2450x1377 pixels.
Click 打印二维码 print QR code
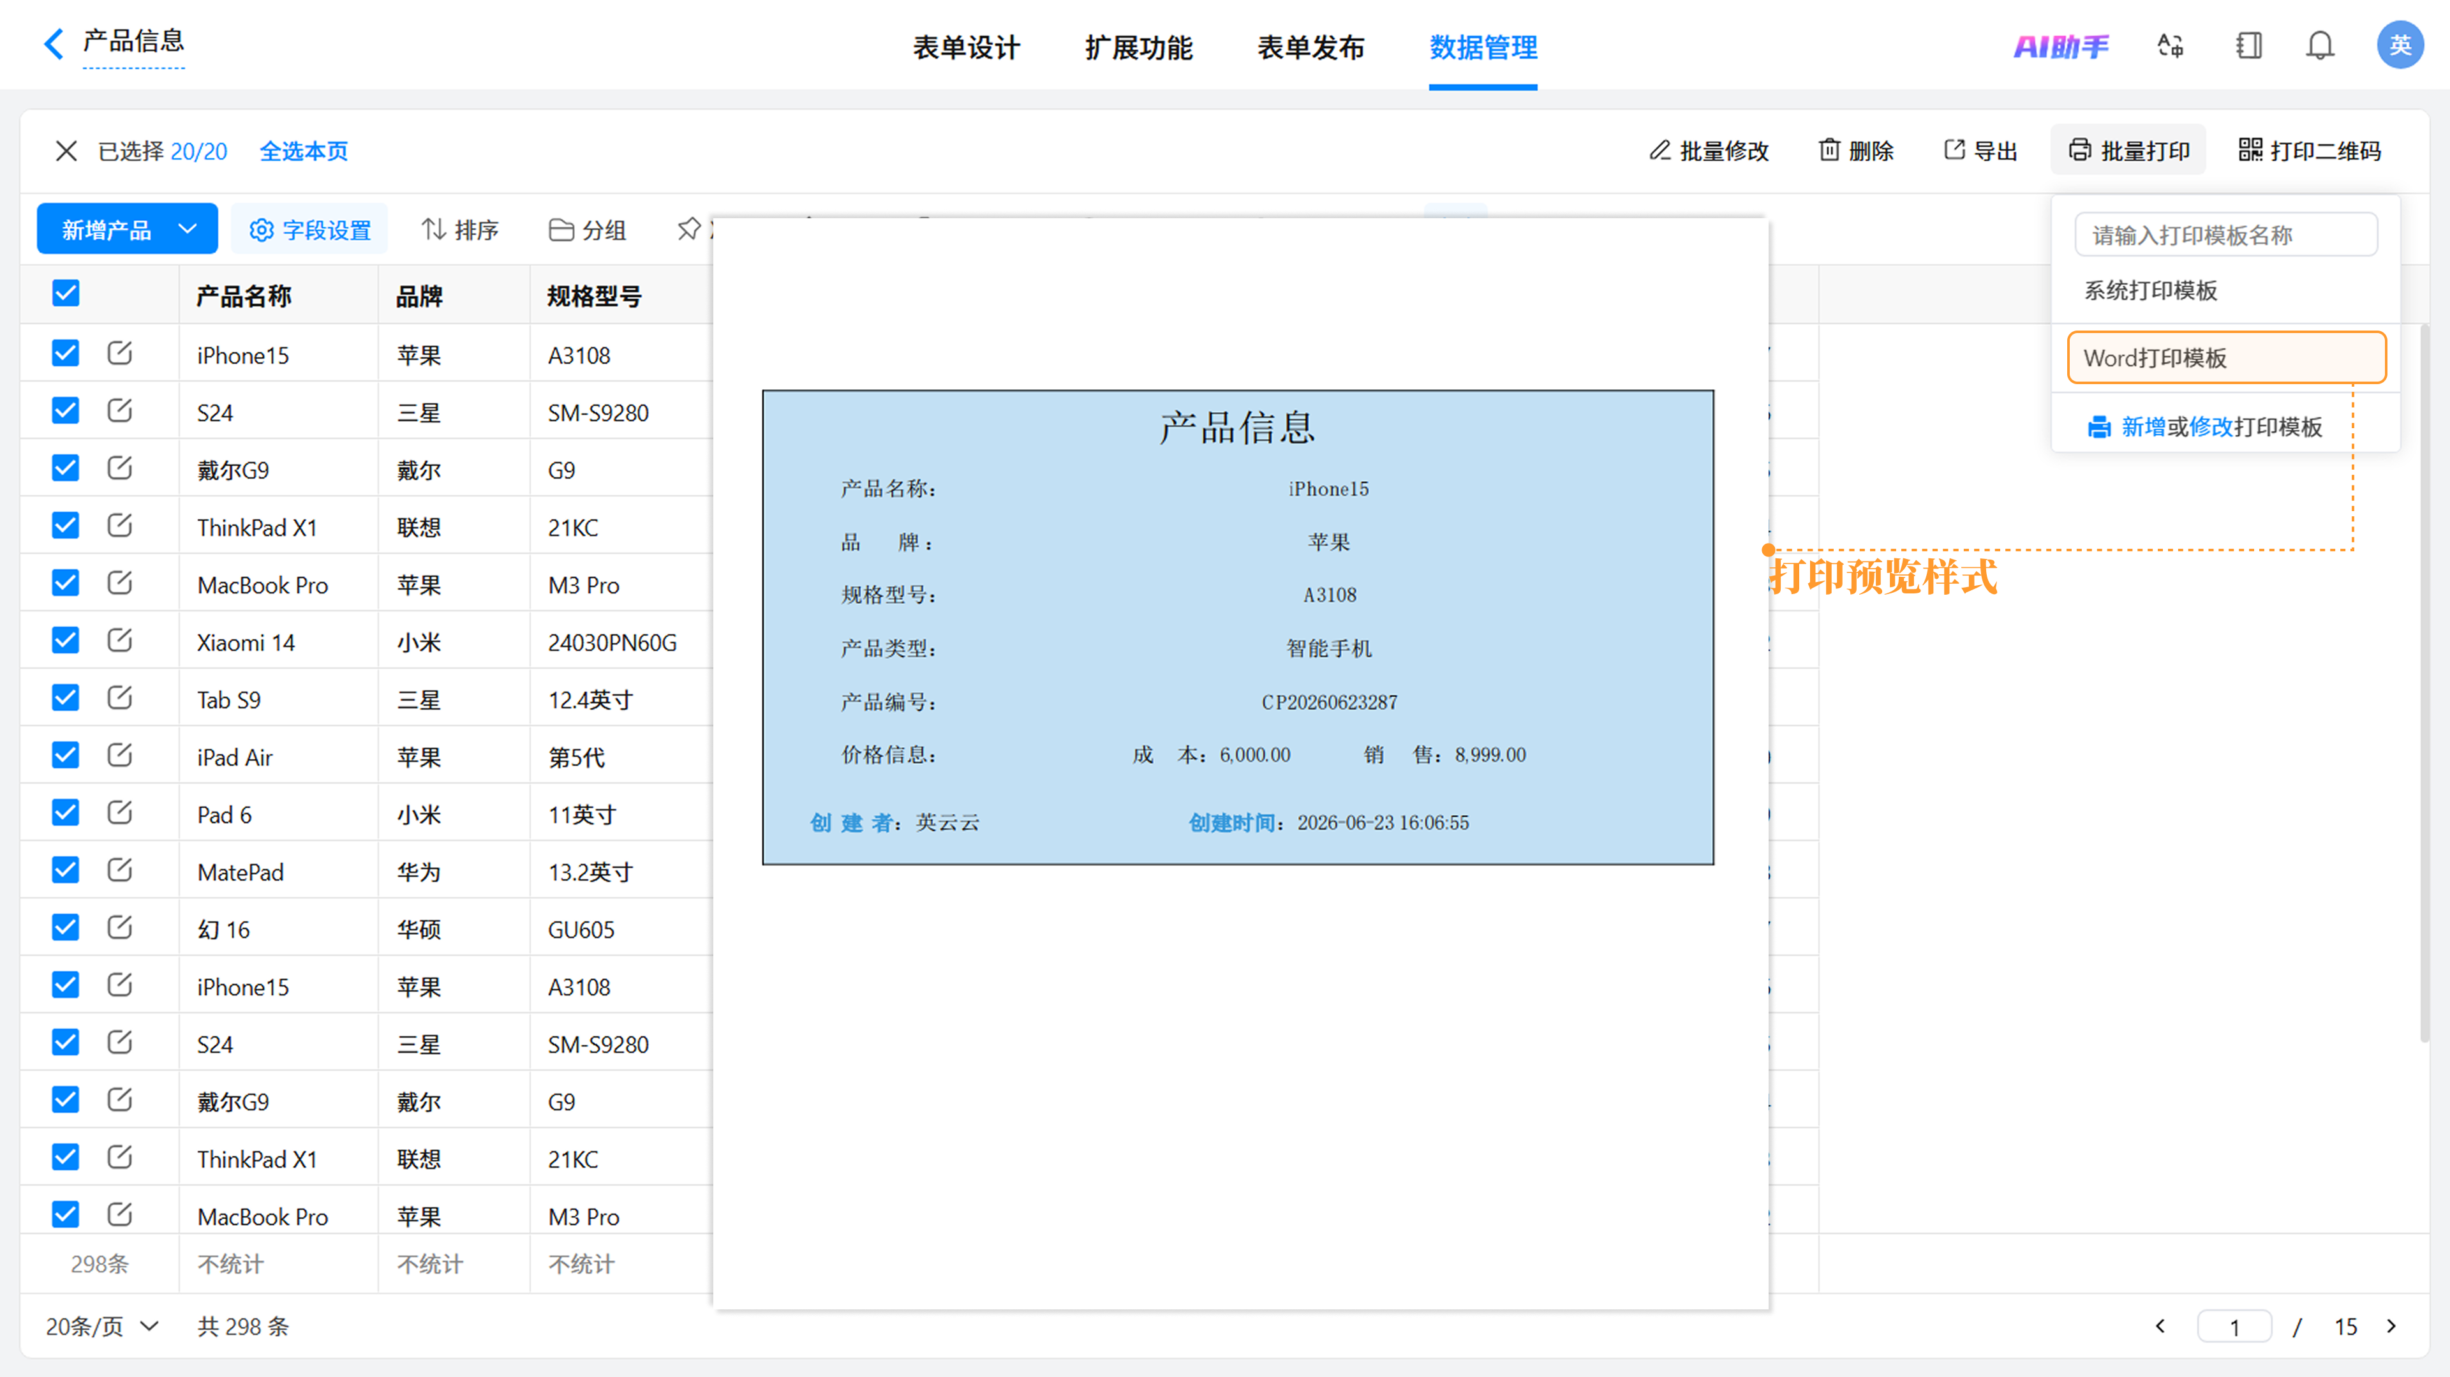pos(2309,150)
